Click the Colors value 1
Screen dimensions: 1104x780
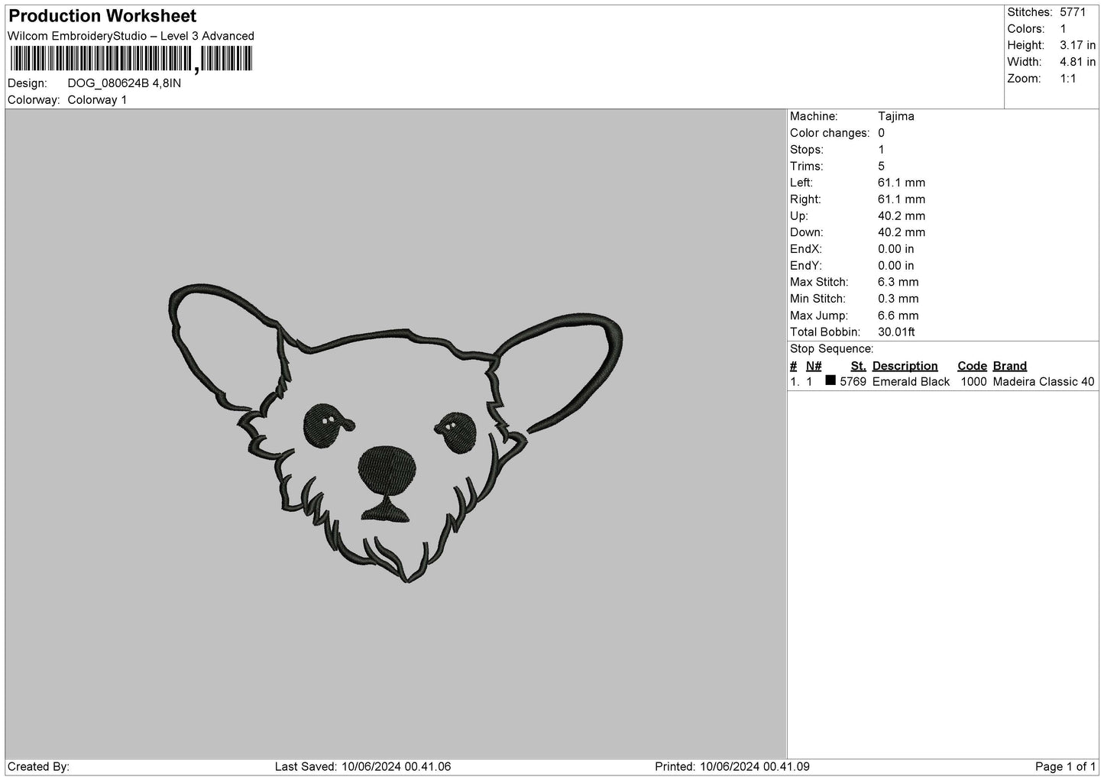point(1063,29)
